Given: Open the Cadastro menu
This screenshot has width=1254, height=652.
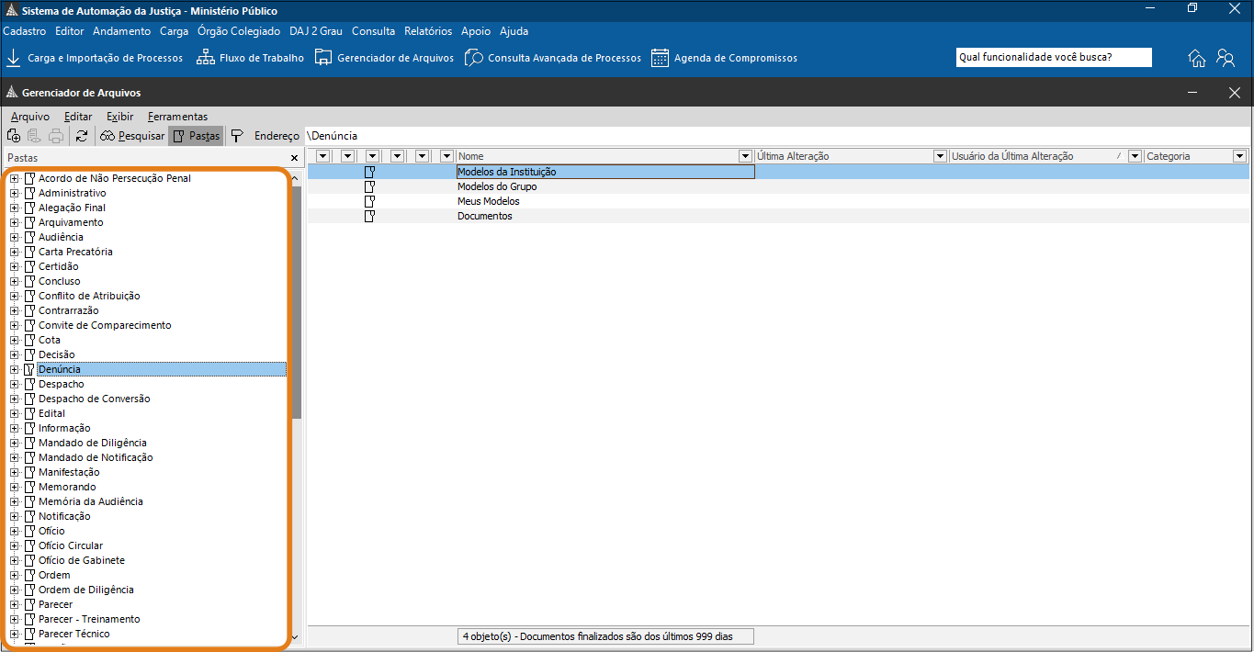Looking at the screenshot, I should click(x=25, y=31).
